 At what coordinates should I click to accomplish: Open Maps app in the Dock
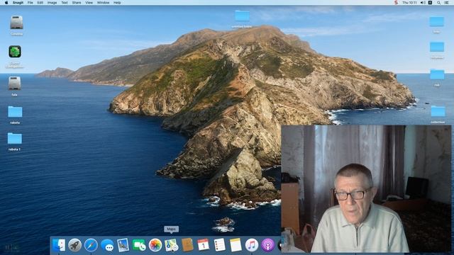[x=171, y=245]
